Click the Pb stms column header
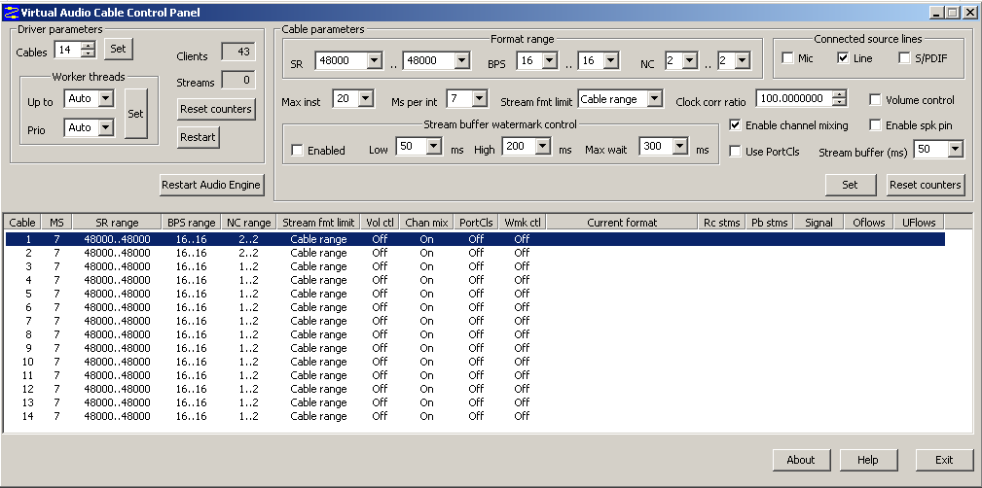The width and height of the screenshot is (982, 488). [770, 222]
